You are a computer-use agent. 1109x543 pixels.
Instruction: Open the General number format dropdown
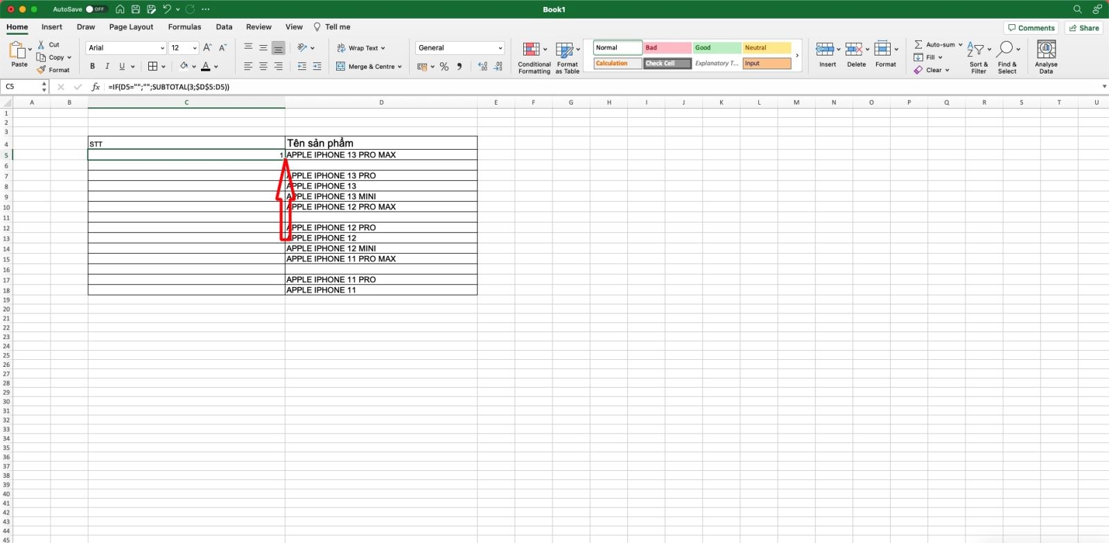pos(500,48)
